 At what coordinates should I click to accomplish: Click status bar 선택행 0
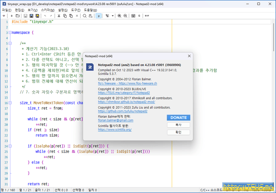(x=78, y=190)
